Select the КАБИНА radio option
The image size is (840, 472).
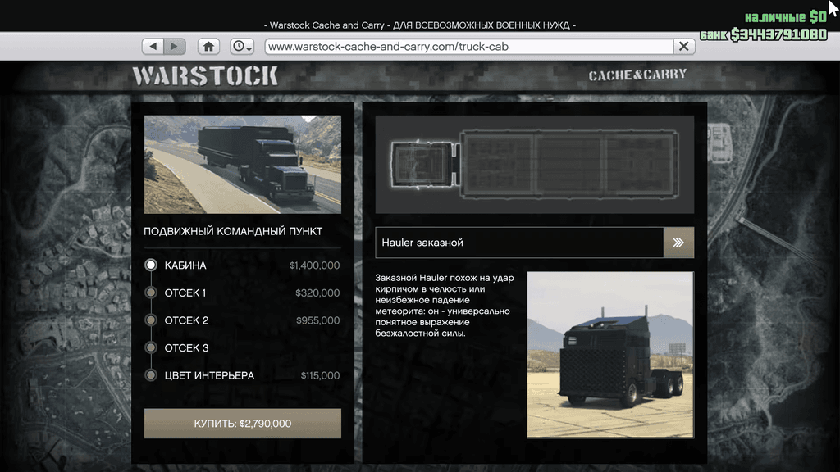151,265
